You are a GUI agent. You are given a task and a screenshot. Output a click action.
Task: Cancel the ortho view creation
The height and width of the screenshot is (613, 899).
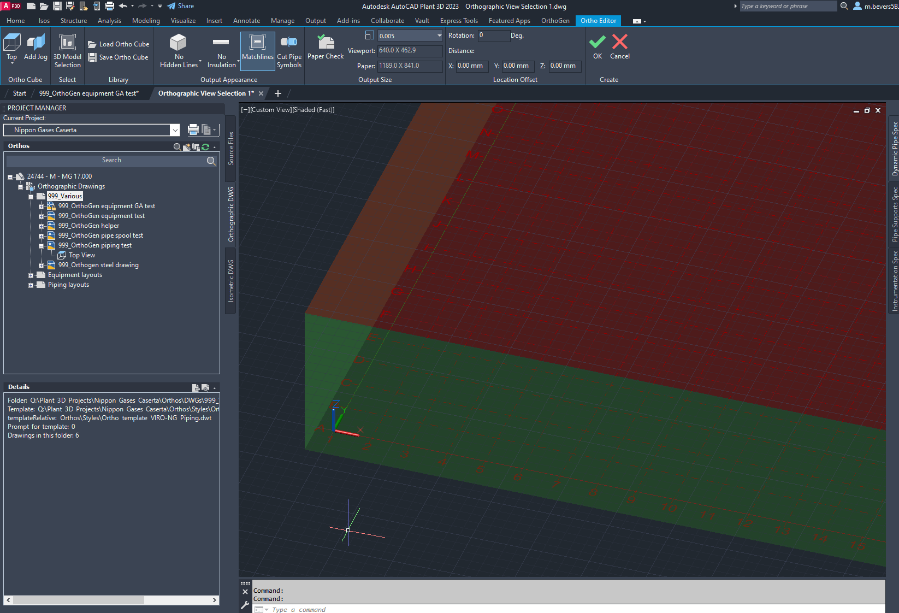(x=620, y=47)
